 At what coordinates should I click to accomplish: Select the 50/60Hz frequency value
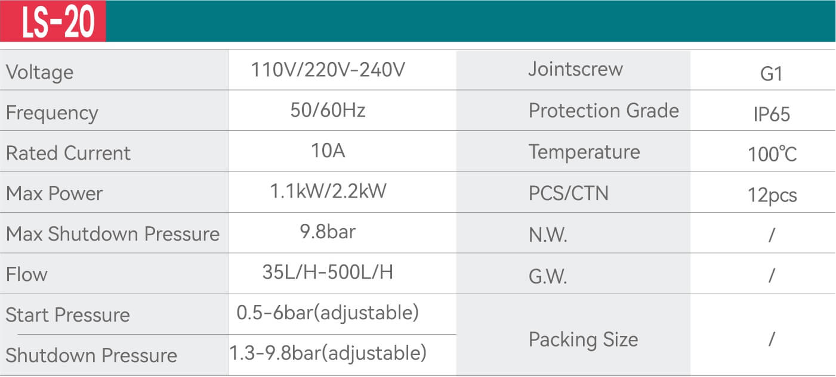(328, 110)
